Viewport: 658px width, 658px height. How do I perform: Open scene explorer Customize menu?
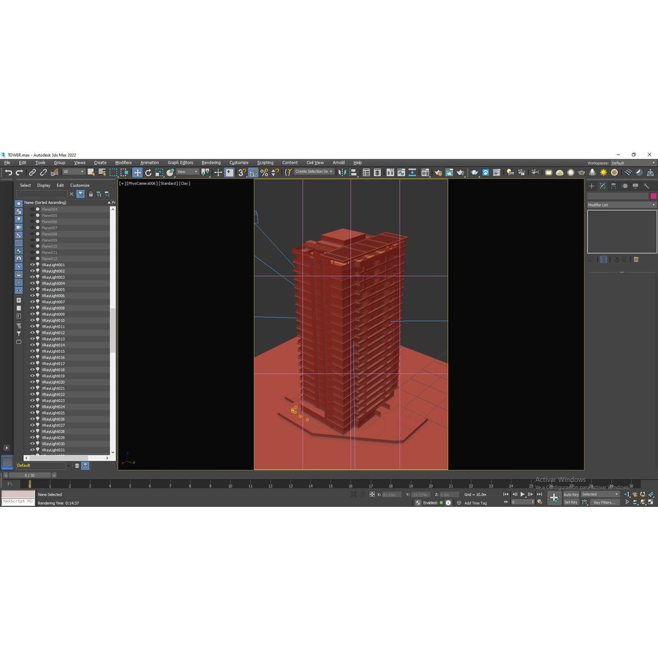pyautogui.click(x=80, y=185)
